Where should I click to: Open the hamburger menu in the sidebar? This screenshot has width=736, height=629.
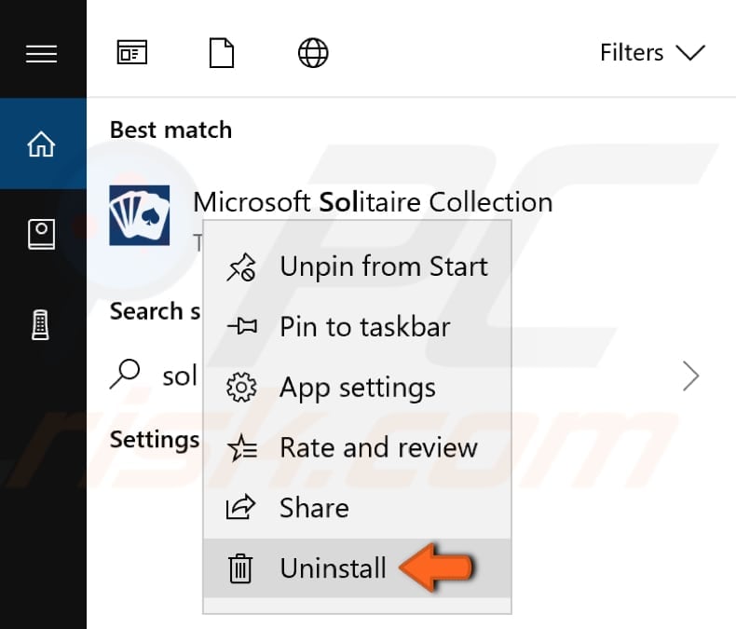click(41, 53)
